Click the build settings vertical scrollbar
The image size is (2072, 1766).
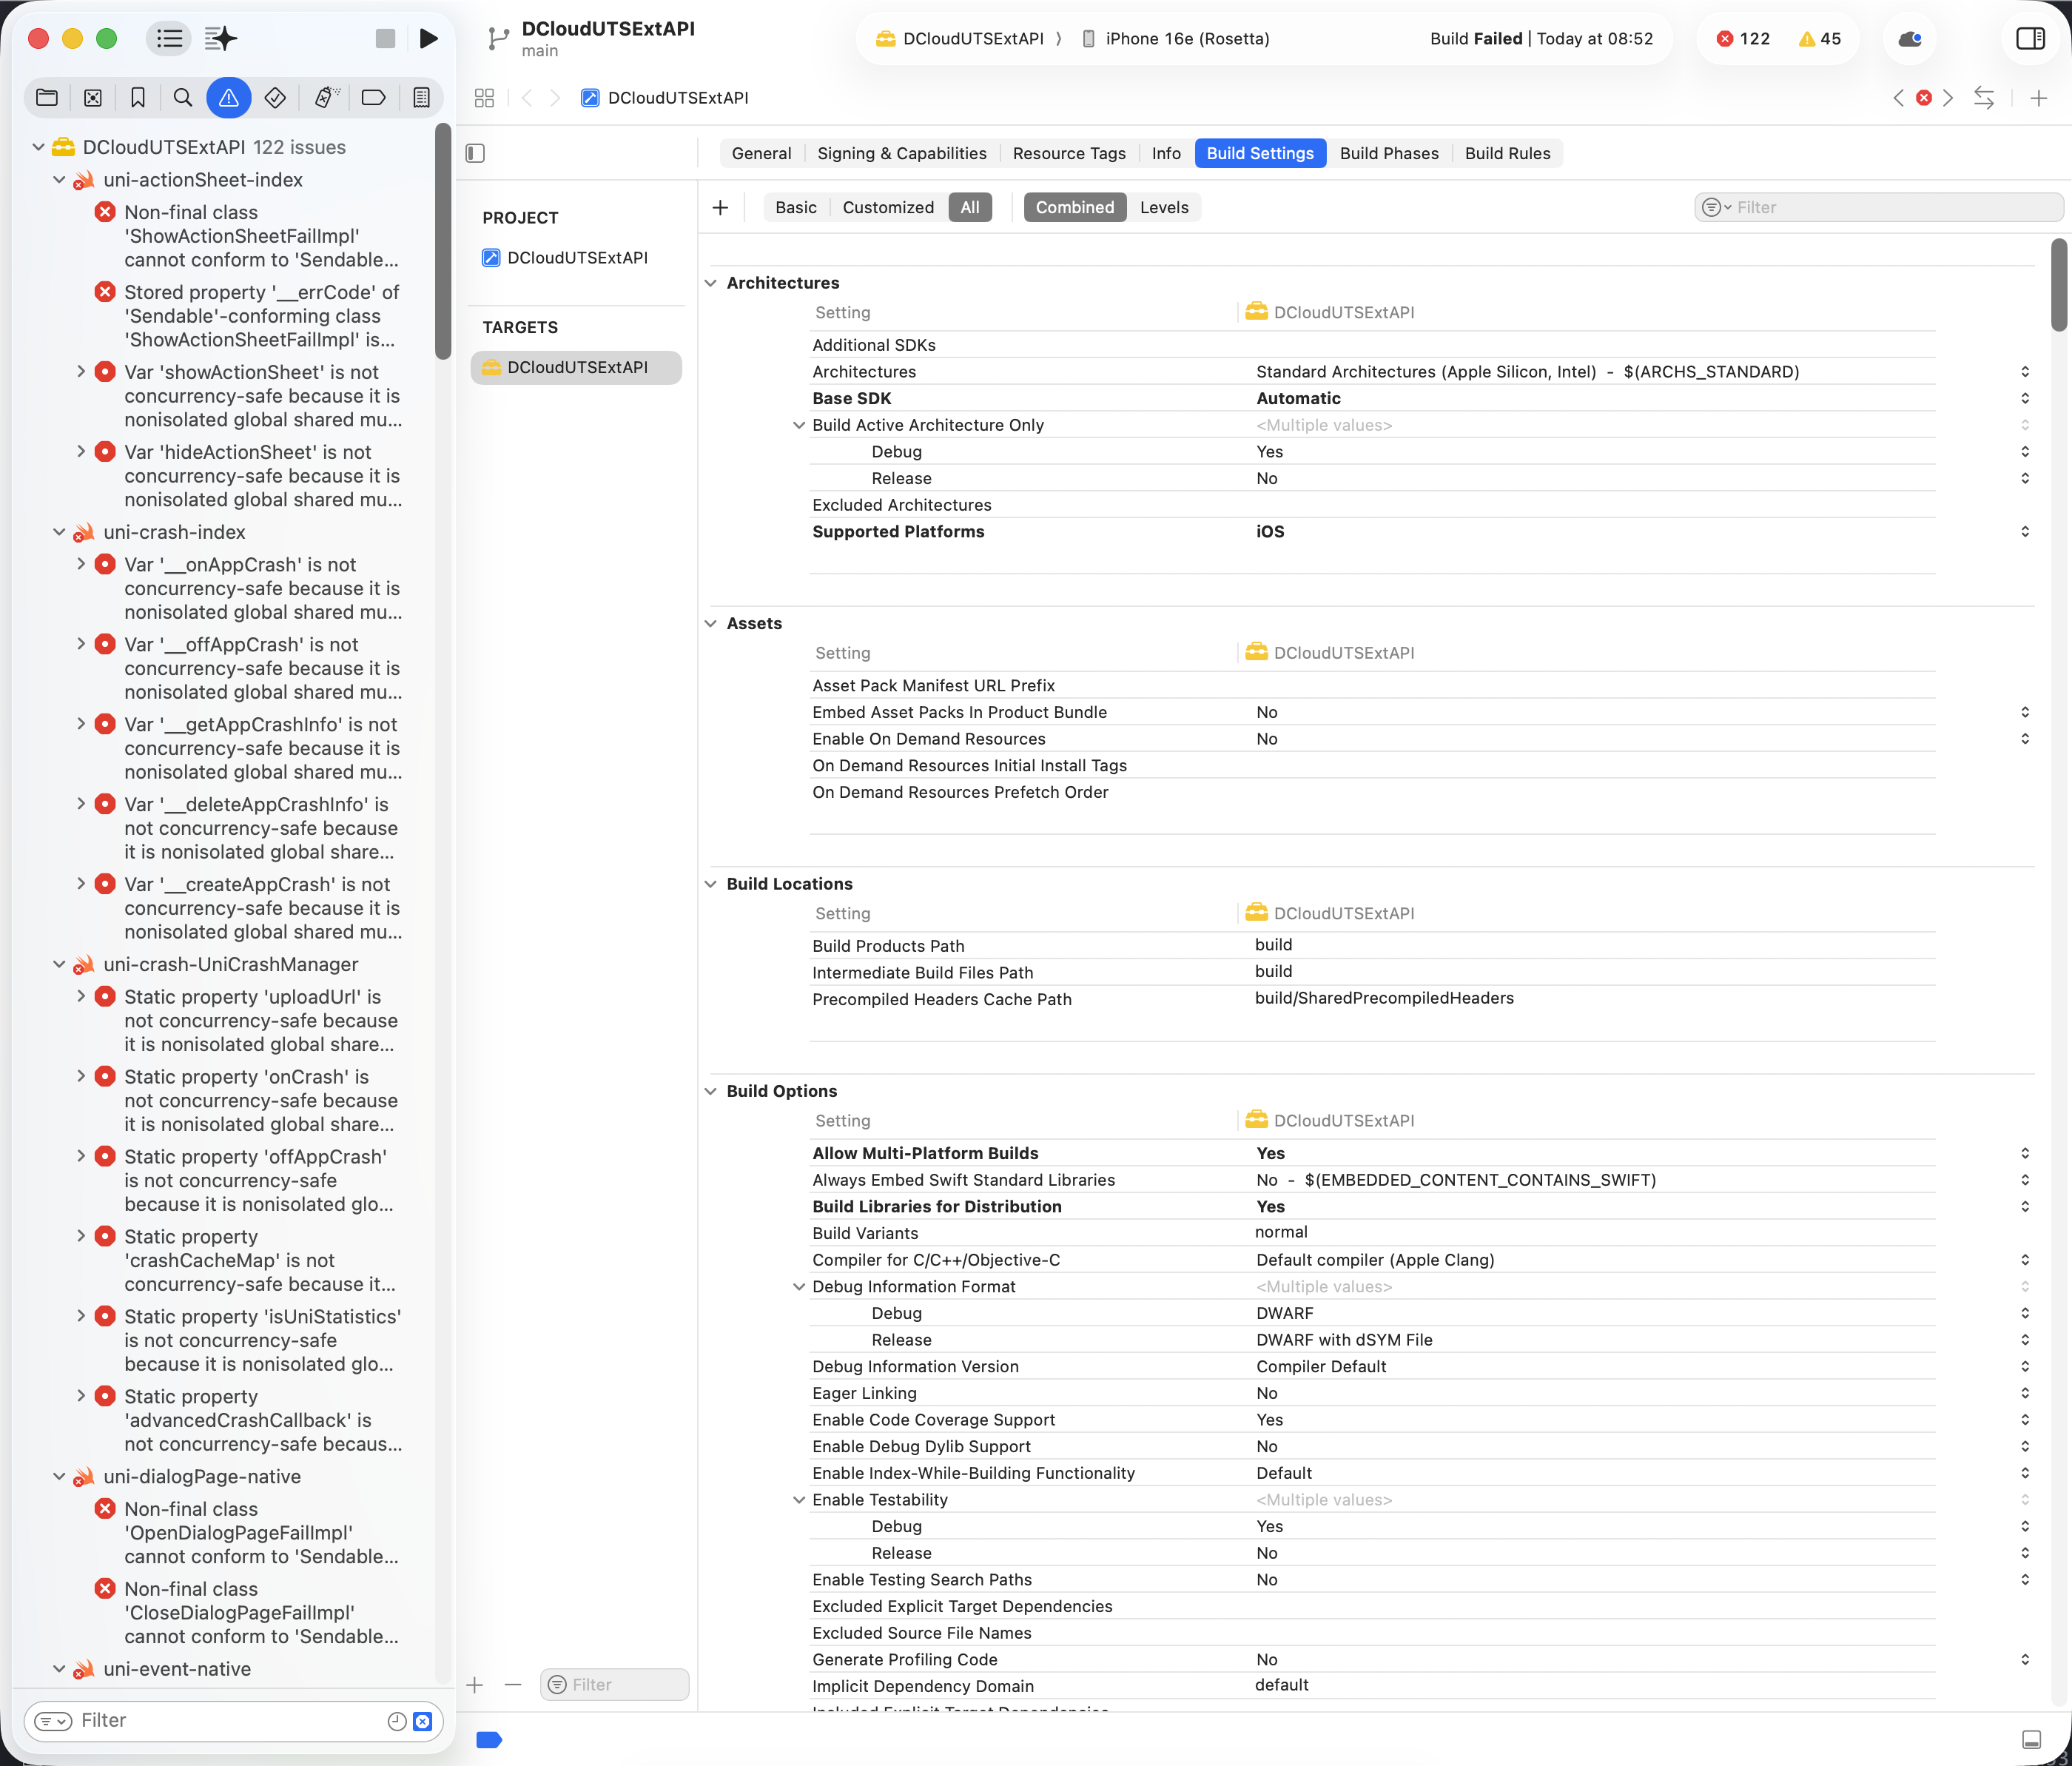pos(2058,285)
